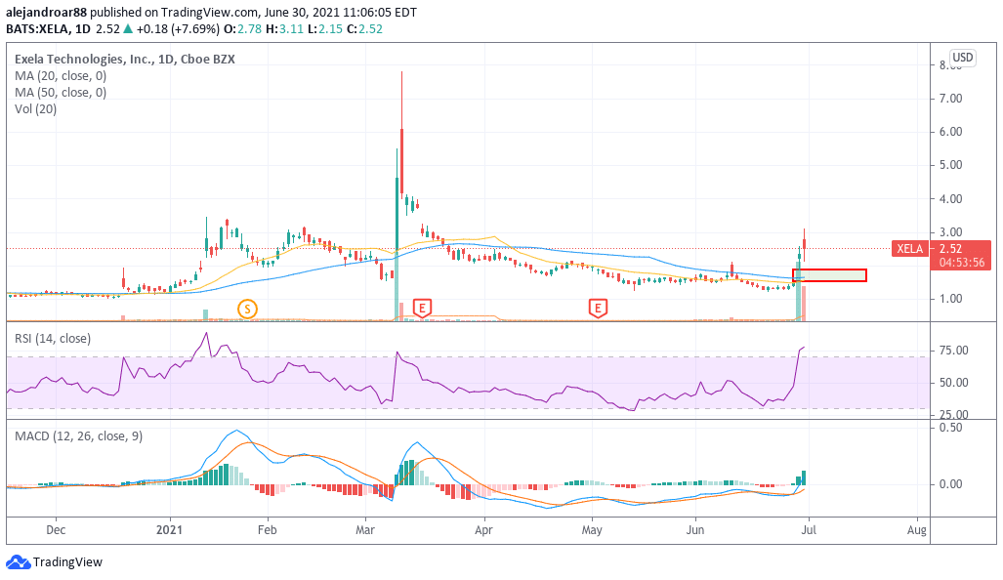Click the Dec label on time axis
Viewport: 1003px width, 580px height.
tap(56, 530)
